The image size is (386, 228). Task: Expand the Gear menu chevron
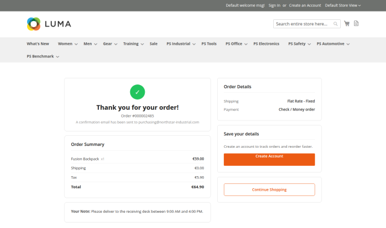(116, 44)
